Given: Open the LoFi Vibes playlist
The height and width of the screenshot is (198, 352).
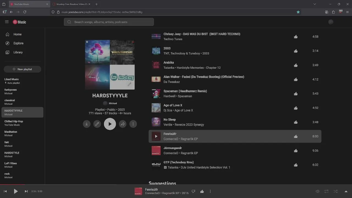Looking at the screenshot, I should coord(22,165).
